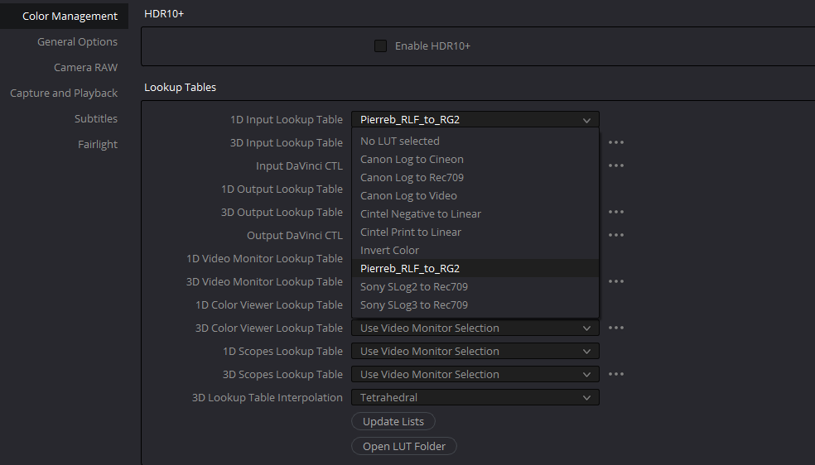Choose the Invert Color LUT
The image size is (815, 465).
[475, 250]
